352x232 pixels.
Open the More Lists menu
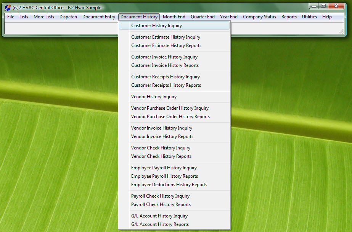pyautogui.click(x=44, y=17)
